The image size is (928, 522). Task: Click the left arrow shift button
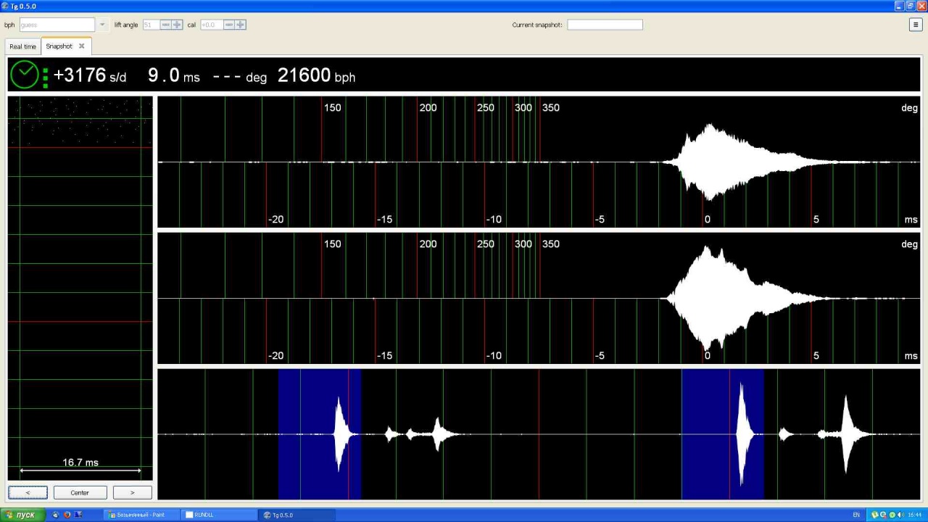coord(28,493)
